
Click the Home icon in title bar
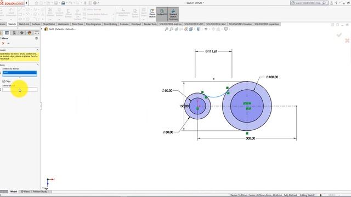[x=37, y=3]
